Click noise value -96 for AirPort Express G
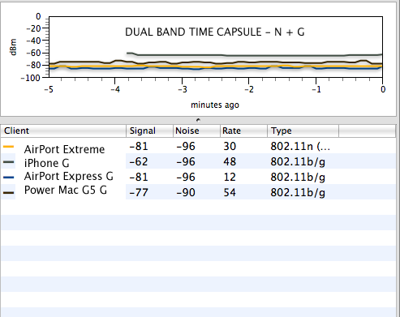 [186, 177]
